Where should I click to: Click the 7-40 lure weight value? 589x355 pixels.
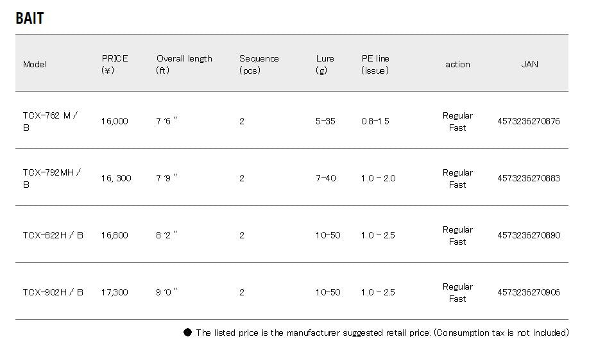click(x=325, y=178)
